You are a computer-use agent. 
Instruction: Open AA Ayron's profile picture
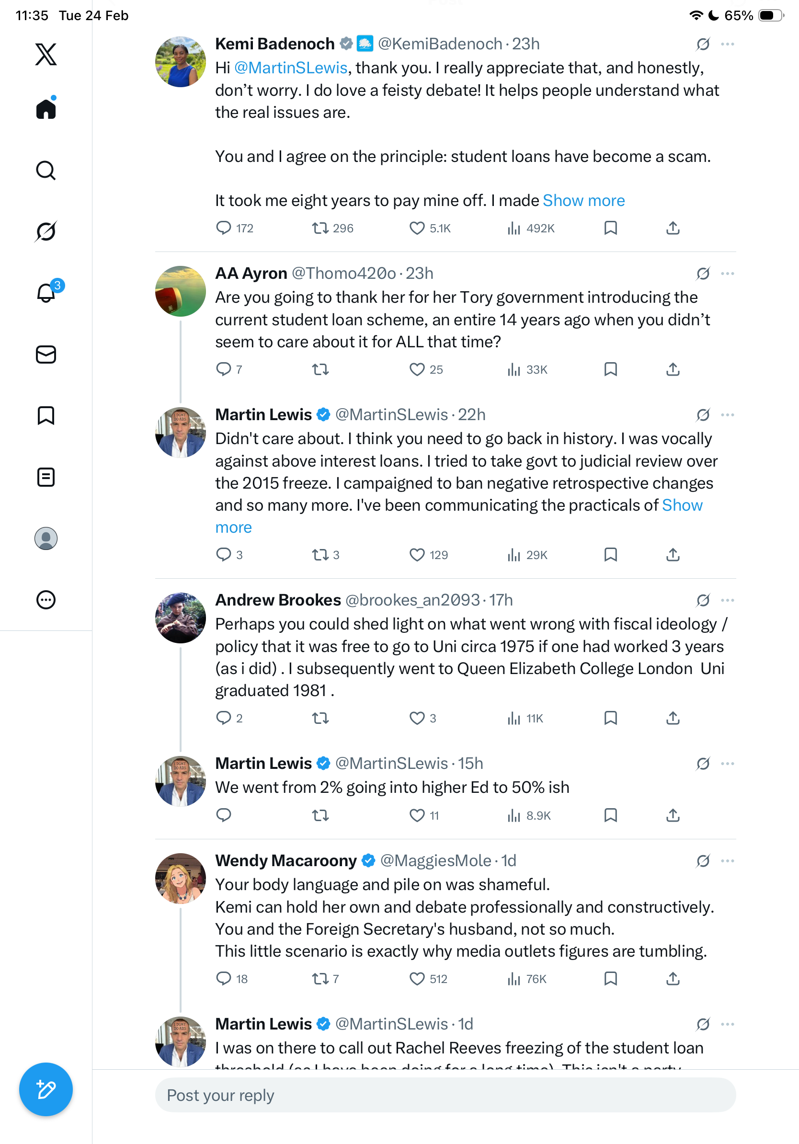pyautogui.click(x=180, y=291)
